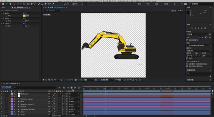The width and height of the screenshot is (214, 117).
Task: Click the Home icon in toolbar
Action: pos(3,4)
